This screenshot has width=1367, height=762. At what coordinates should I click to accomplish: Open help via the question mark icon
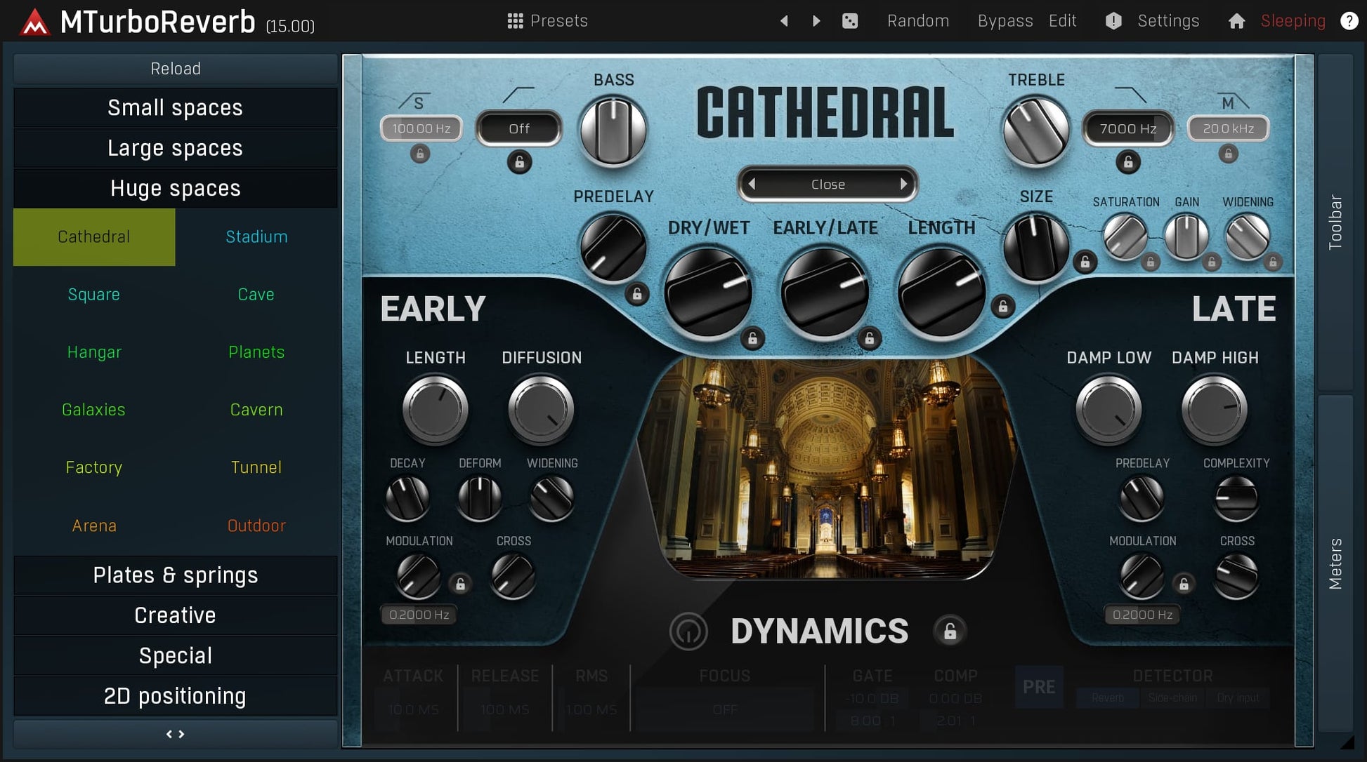[1349, 20]
